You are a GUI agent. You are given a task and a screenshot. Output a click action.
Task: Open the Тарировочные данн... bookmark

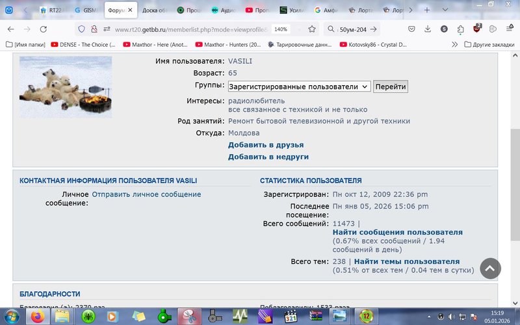coord(300,44)
